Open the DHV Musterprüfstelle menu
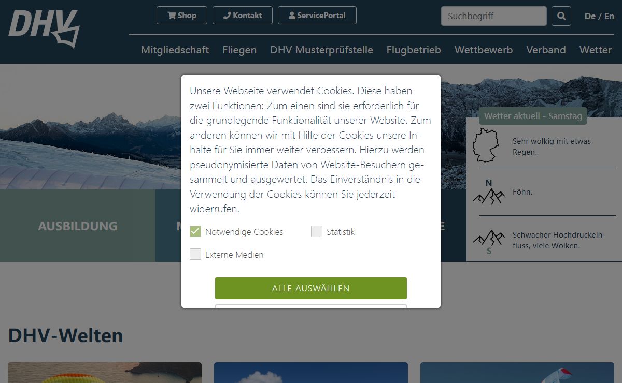Viewport: 622px width, 383px height. click(x=321, y=50)
